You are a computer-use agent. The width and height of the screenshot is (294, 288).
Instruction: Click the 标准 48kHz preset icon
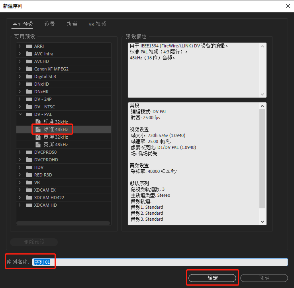click(38, 129)
